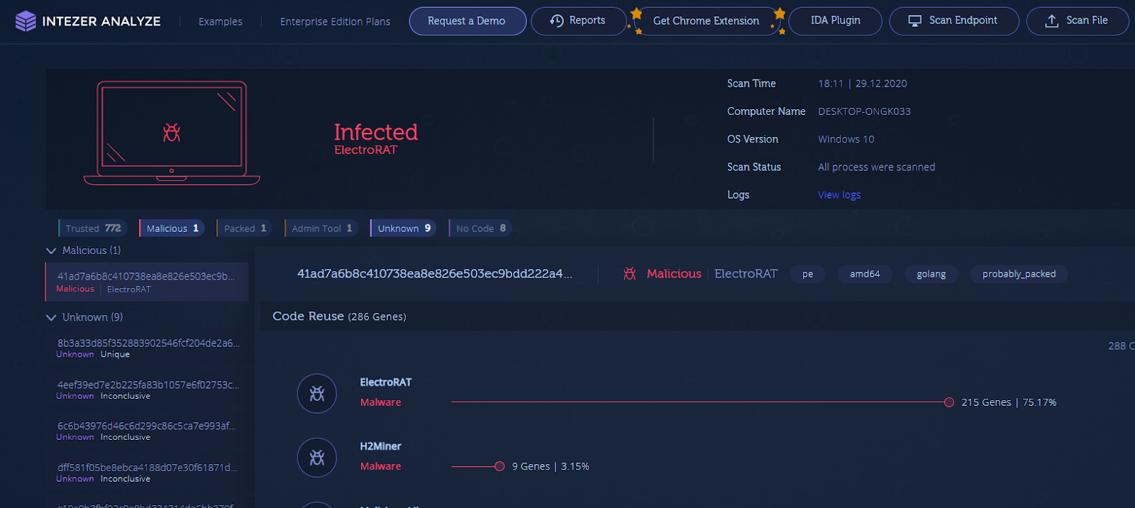Click Scan File button
Viewport: 1135px width, 508px height.
(1078, 21)
